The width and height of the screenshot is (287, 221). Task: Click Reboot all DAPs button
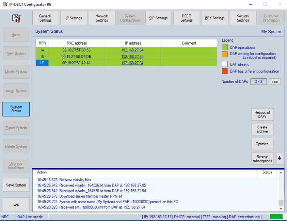(262, 114)
